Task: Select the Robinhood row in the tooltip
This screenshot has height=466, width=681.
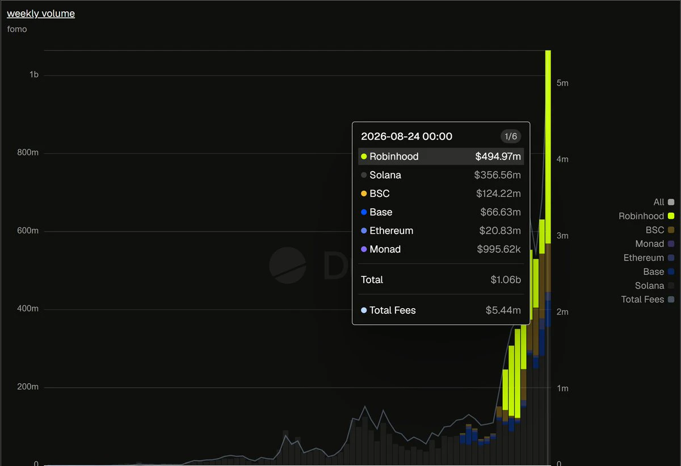Action: click(x=441, y=156)
